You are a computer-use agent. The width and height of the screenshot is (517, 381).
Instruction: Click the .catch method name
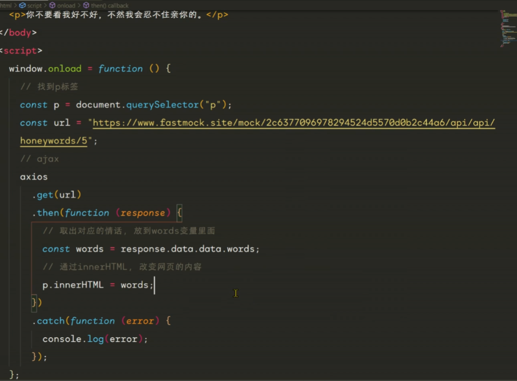[x=50, y=321]
